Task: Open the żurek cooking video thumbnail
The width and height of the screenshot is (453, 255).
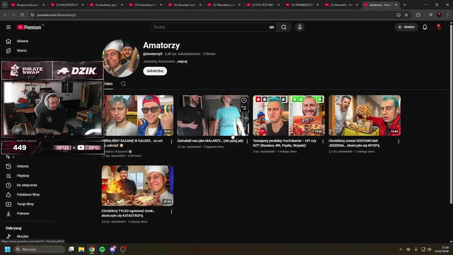Action: [x=137, y=186]
